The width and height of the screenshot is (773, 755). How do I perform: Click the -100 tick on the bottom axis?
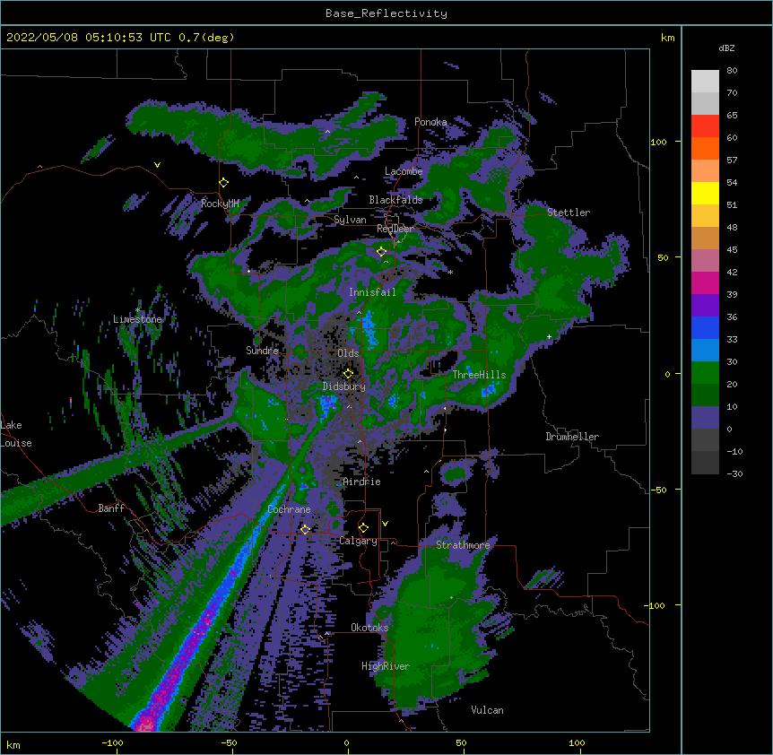click(x=112, y=742)
